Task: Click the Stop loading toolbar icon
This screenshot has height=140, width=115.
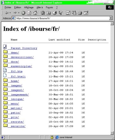Action: [23, 13]
